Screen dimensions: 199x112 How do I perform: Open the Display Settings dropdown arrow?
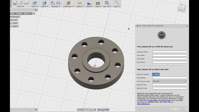(100, 110)
